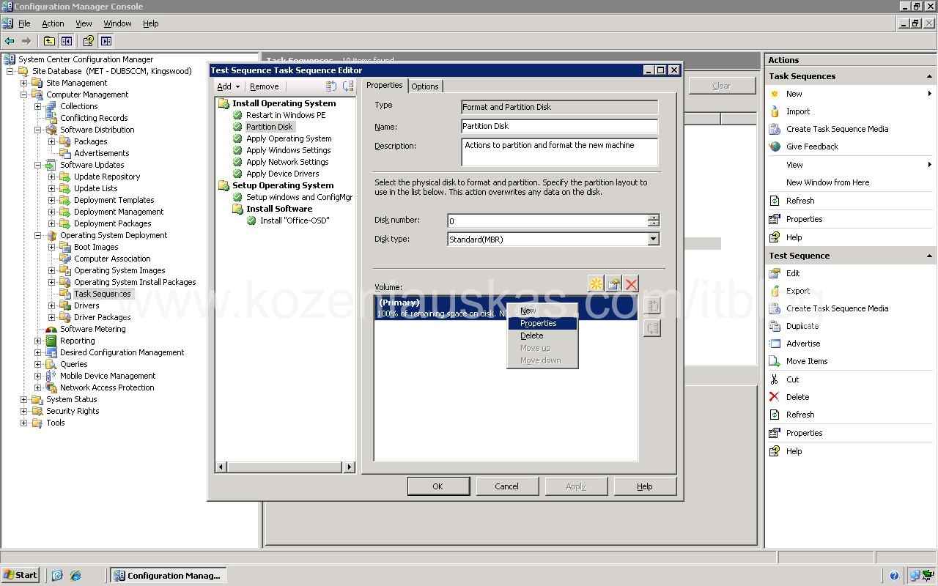Click the Duplicate icon in actions pane

coord(775,326)
